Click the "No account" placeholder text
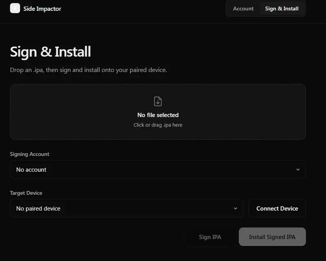This screenshot has width=326, height=261. click(x=31, y=170)
